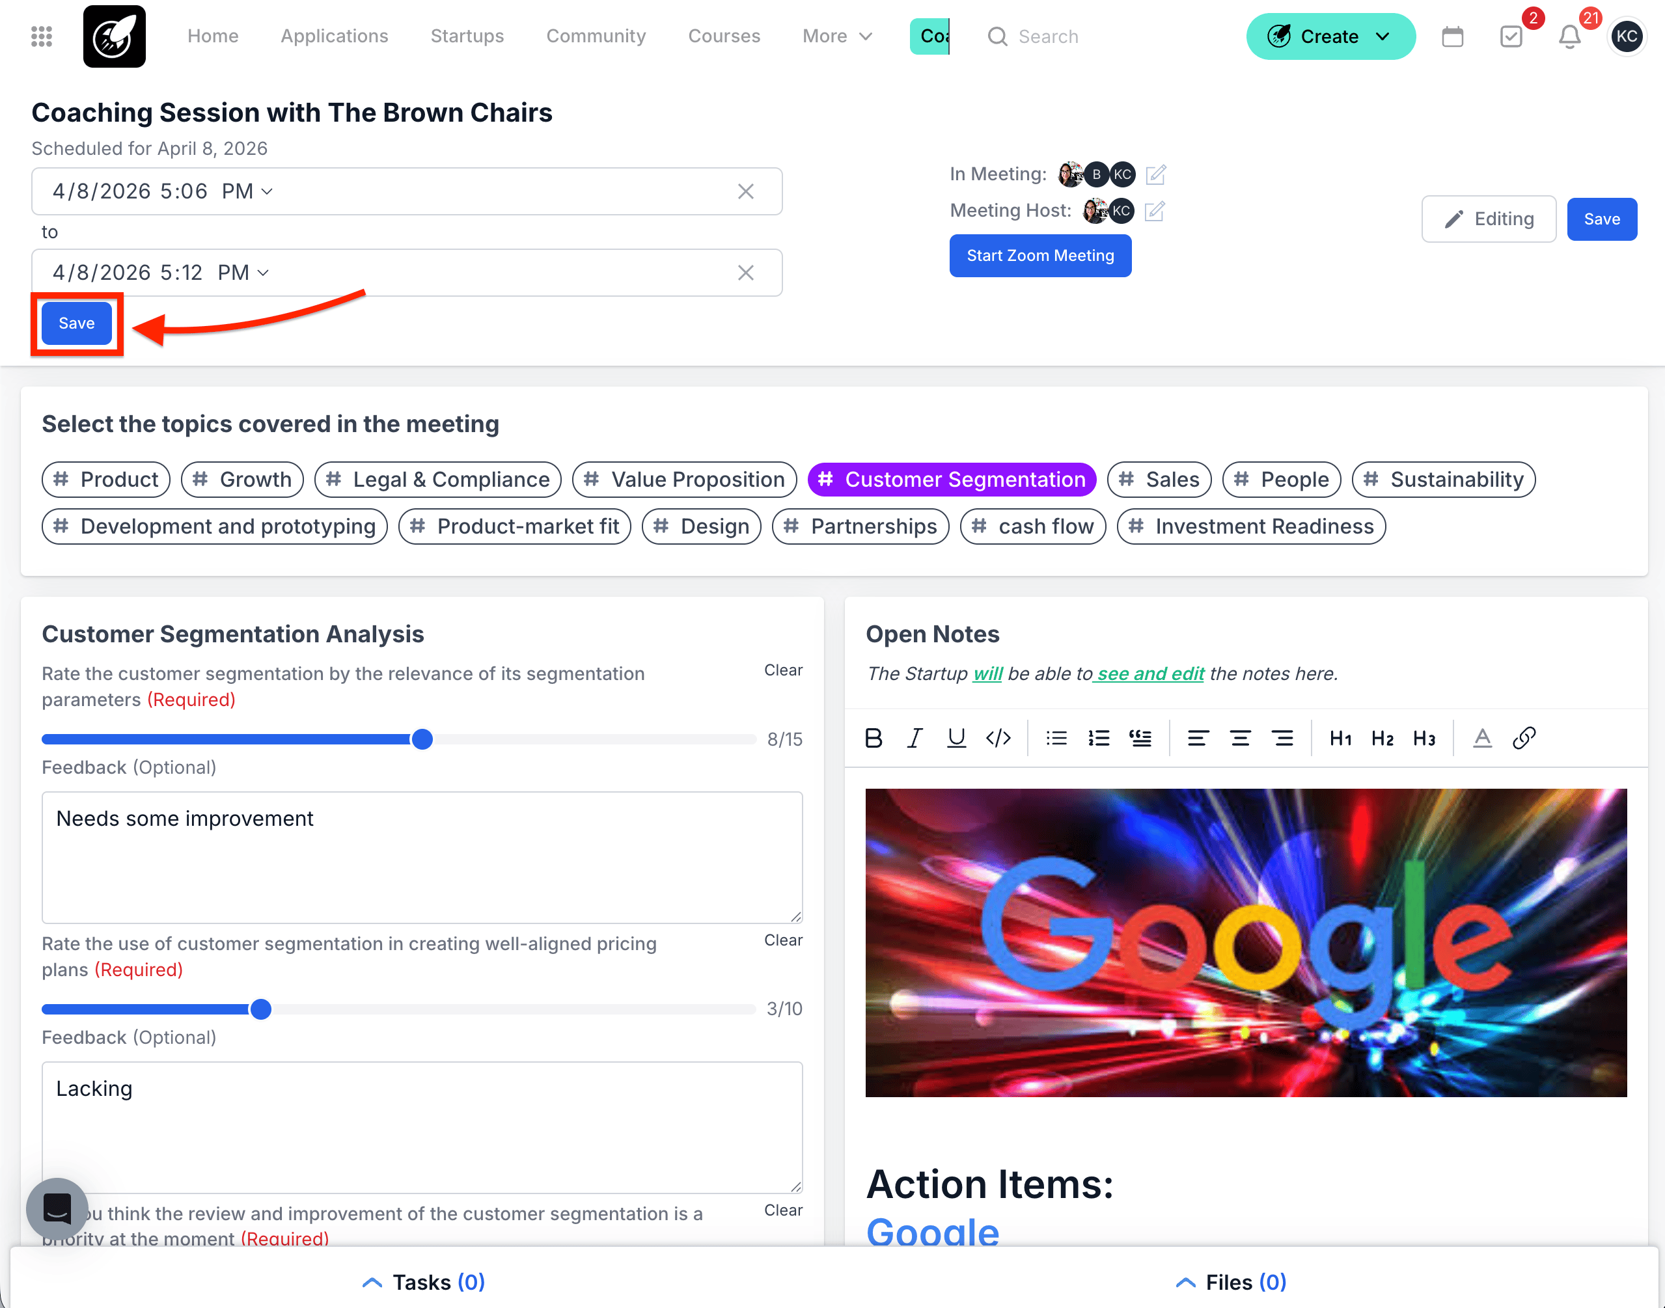Apply Heading 1 style

pyautogui.click(x=1340, y=738)
